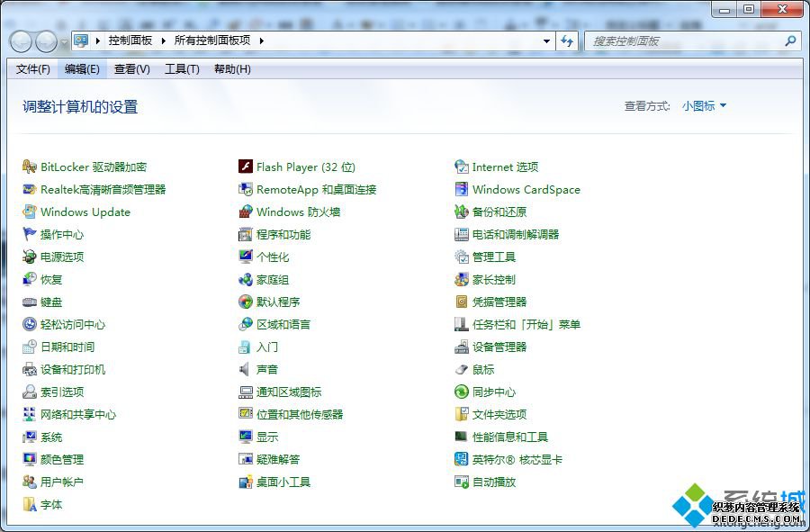
Task: Open the 英特尔® 核心显卡 icon
Action: pos(462,459)
